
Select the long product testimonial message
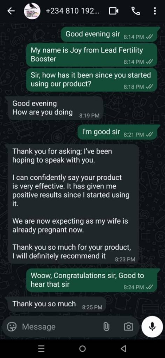73,204
